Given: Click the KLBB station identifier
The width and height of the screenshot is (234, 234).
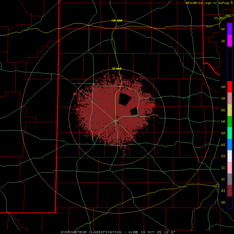Looking at the screenshot, I should [134, 232].
